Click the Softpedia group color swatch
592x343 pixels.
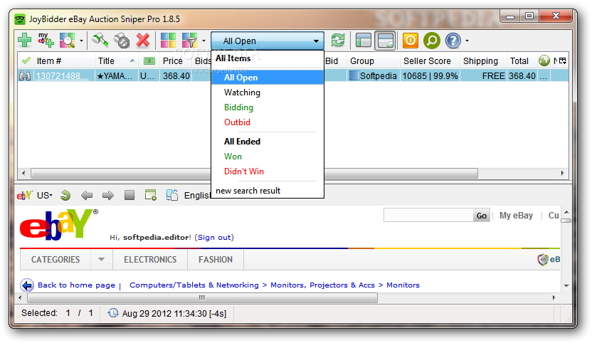click(x=354, y=75)
